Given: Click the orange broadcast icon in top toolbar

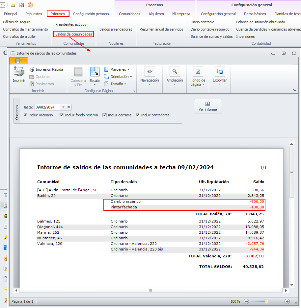Looking at the screenshot, I should tap(30, 5).
